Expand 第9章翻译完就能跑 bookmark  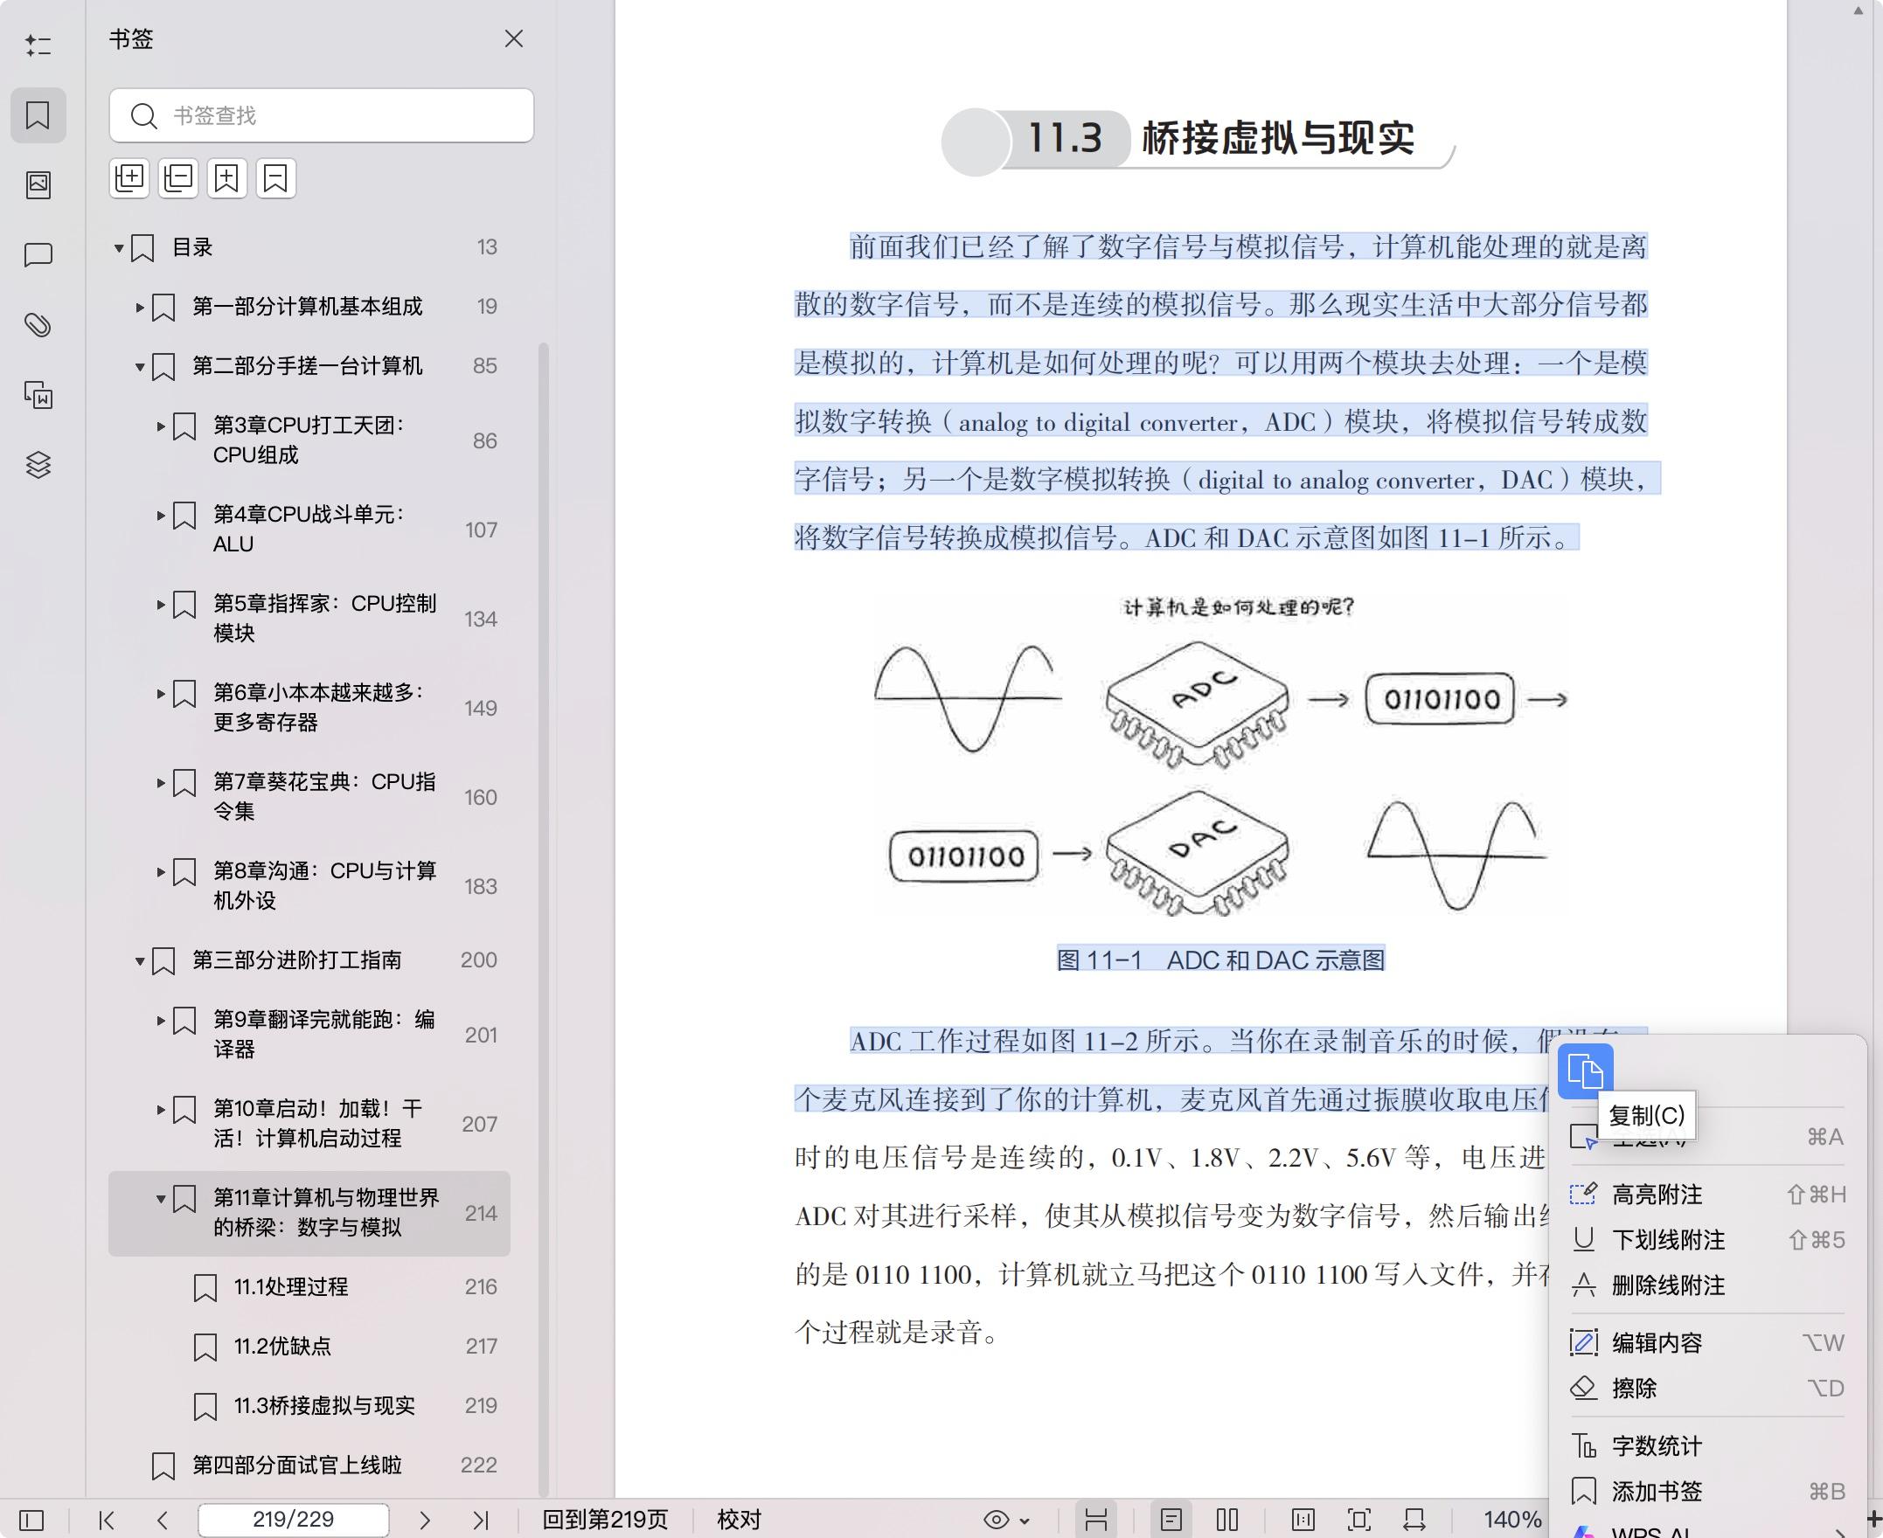point(160,1021)
